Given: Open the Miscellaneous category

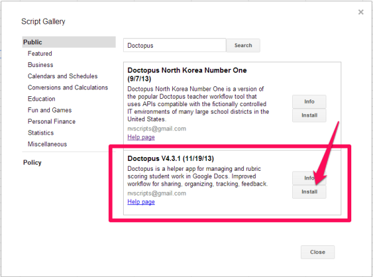Looking at the screenshot, I should [47, 144].
